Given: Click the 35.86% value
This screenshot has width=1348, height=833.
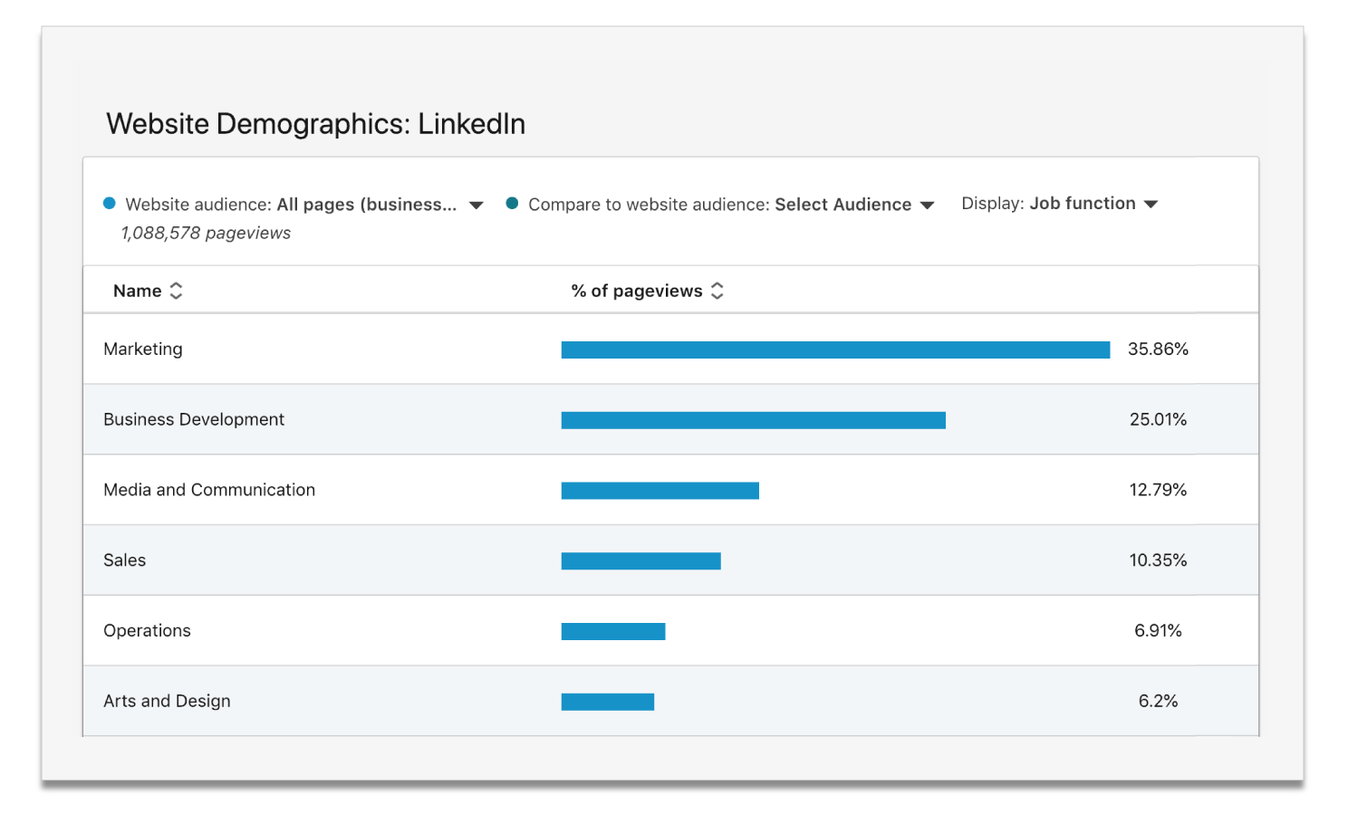Looking at the screenshot, I should [x=1158, y=349].
